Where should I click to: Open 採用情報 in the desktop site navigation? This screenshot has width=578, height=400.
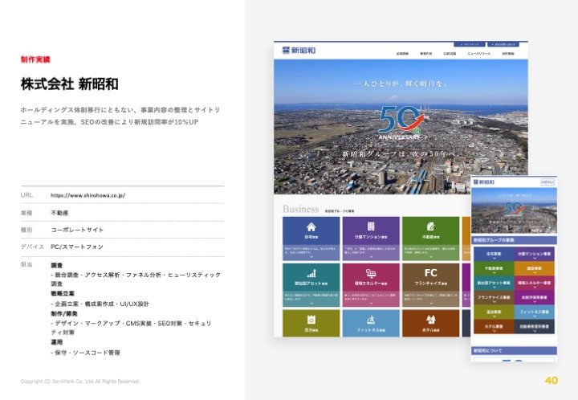pos(508,54)
